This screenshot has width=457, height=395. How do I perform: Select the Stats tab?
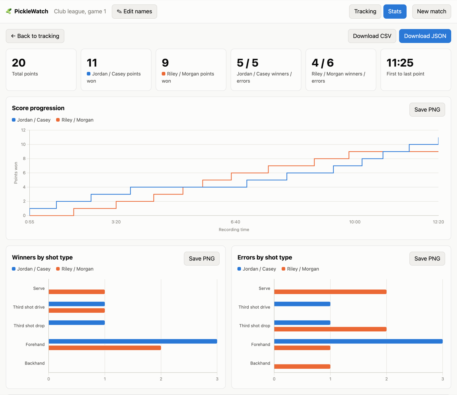click(x=395, y=11)
